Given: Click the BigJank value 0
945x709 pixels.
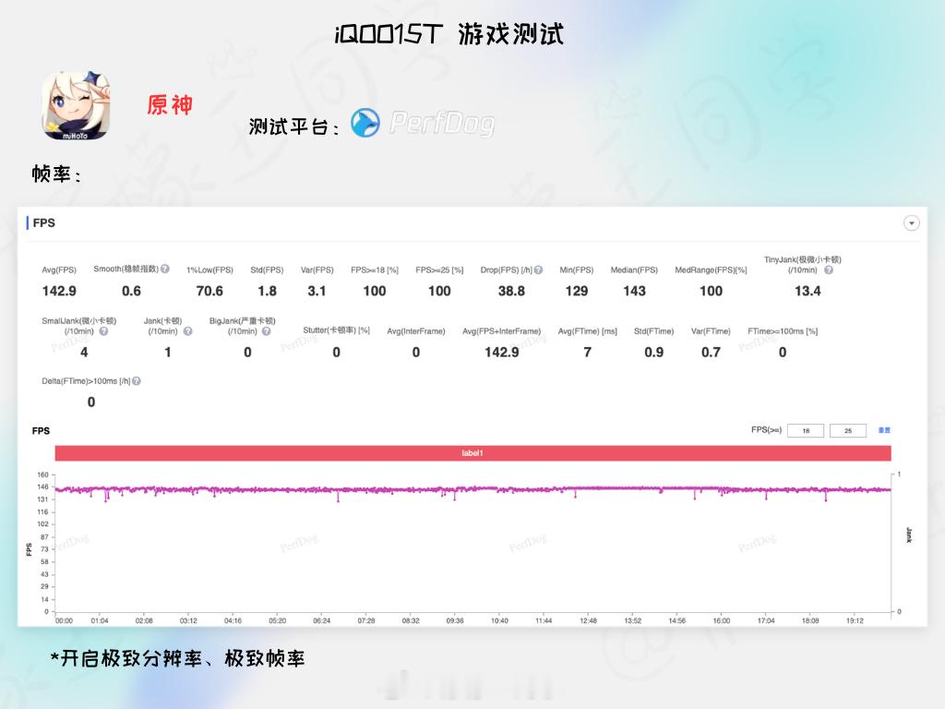Looking at the screenshot, I should 247,352.
